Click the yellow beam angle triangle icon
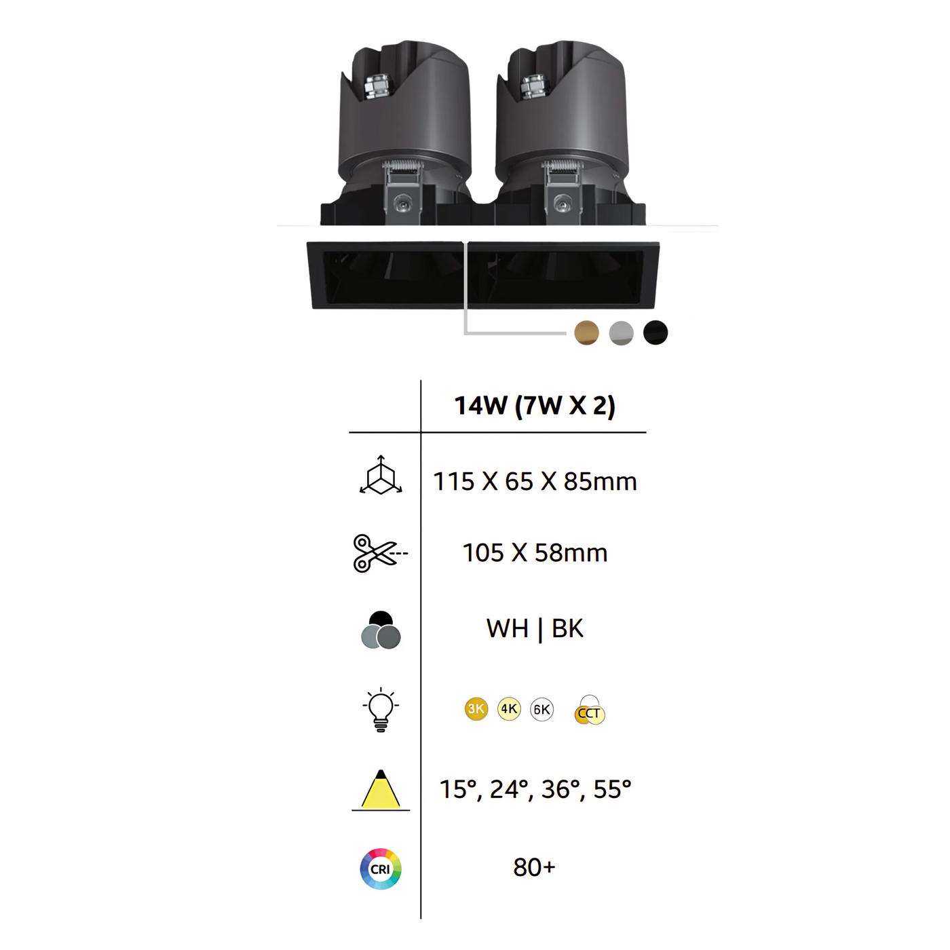This screenshot has width=950, height=950. point(381,790)
